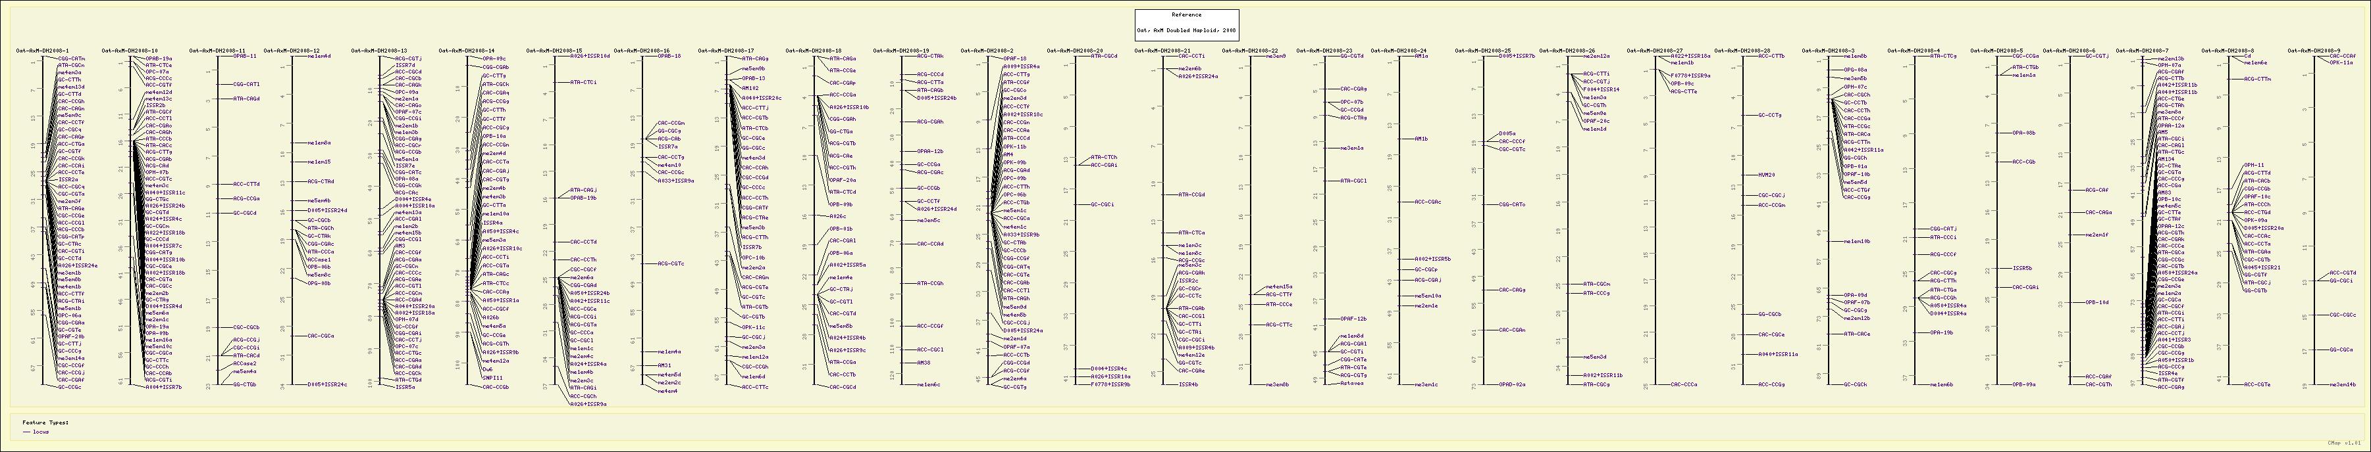Click marker ATA-CCGd on map 21
The height and width of the screenshot is (452, 2371).
pyautogui.click(x=1192, y=194)
